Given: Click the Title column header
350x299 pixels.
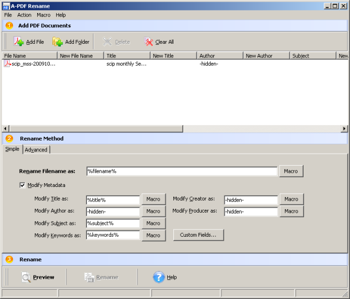Looking at the screenshot, I should (127, 56).
